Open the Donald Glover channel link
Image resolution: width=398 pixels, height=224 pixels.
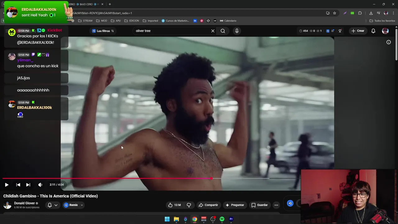pyautogui.click(x=24, y=203)
